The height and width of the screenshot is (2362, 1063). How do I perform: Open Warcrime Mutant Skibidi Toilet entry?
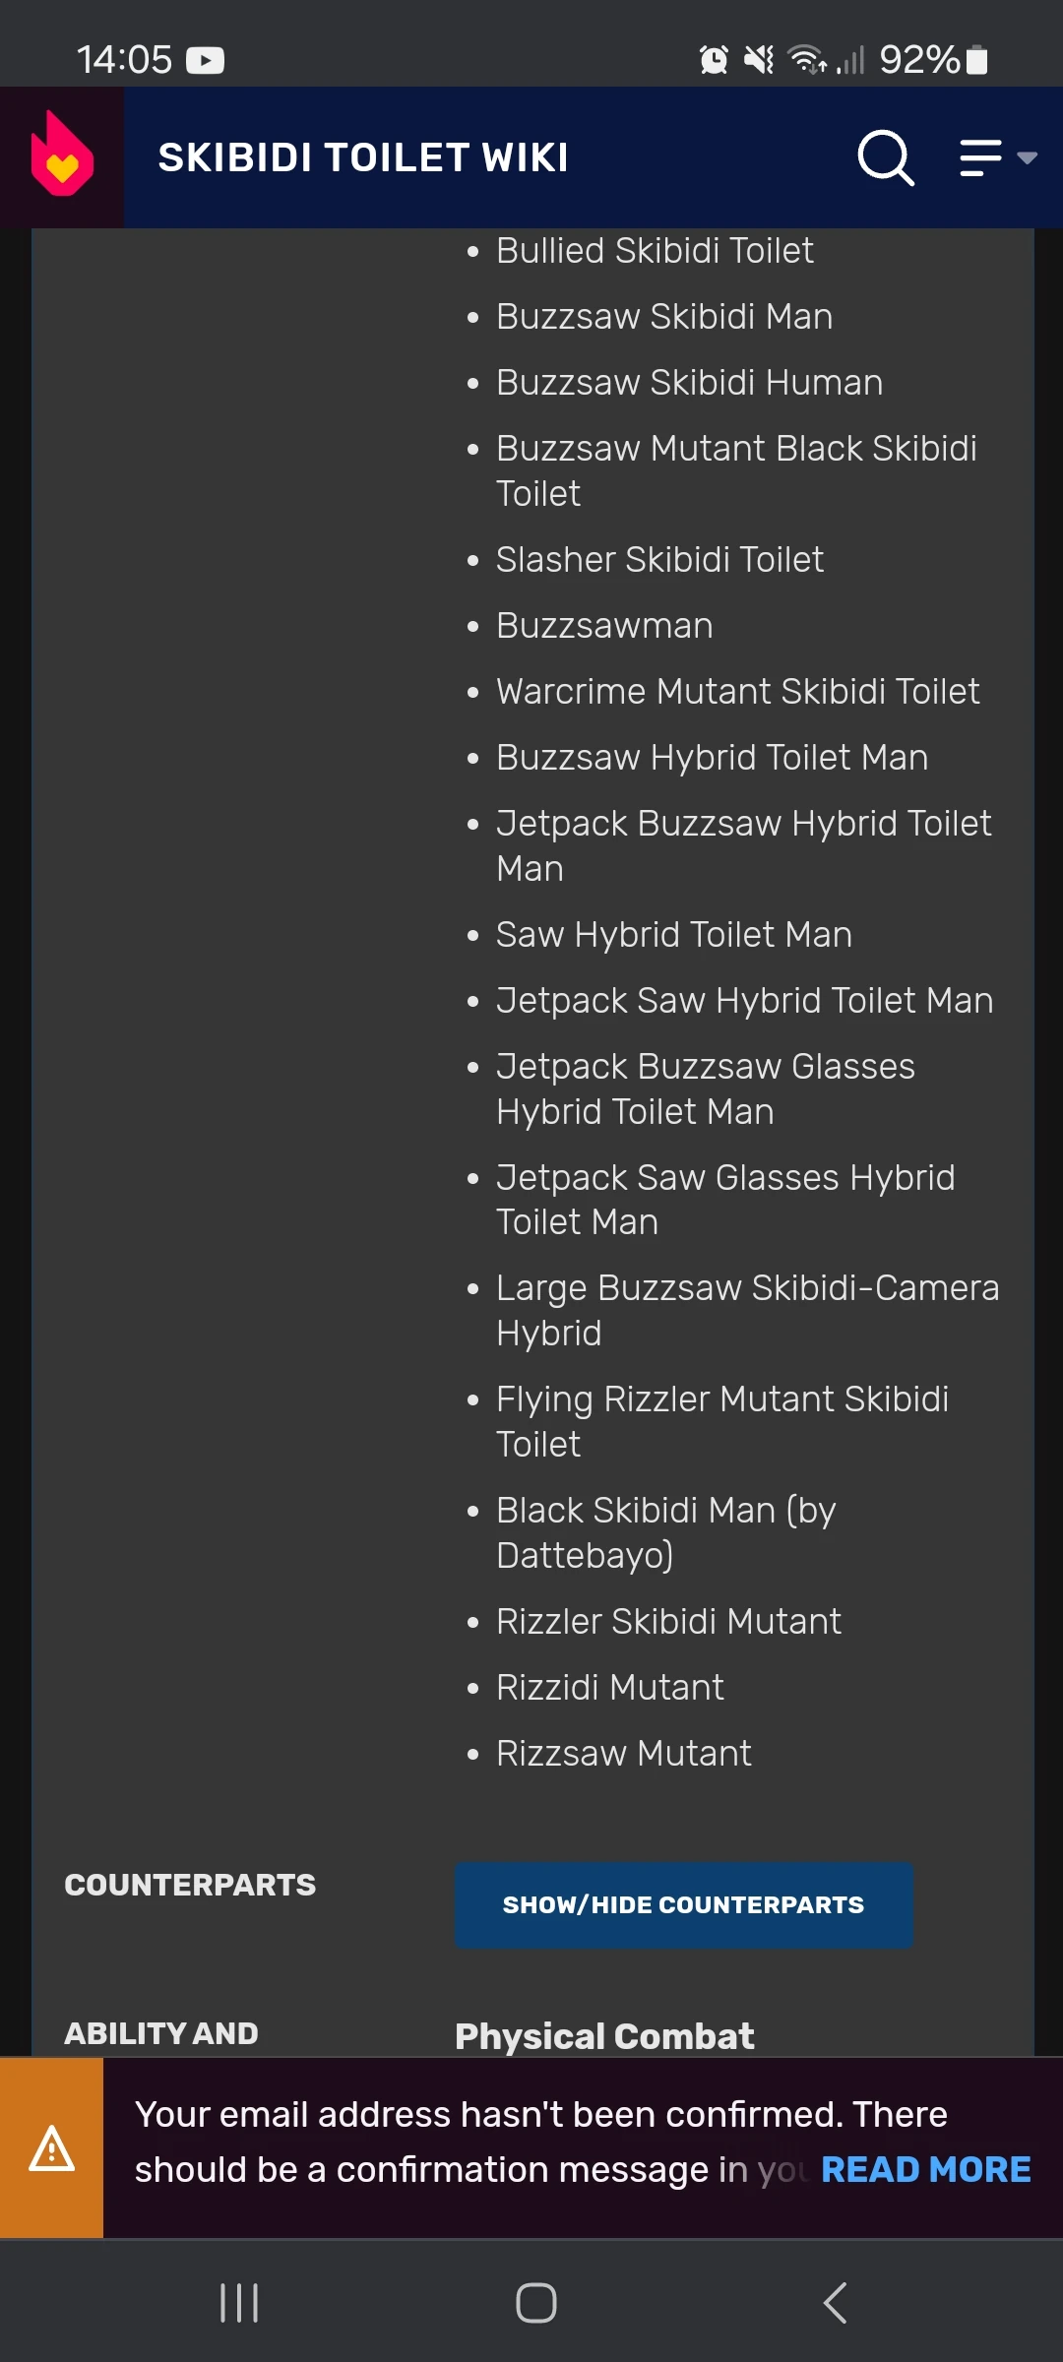tap(737, 692)
